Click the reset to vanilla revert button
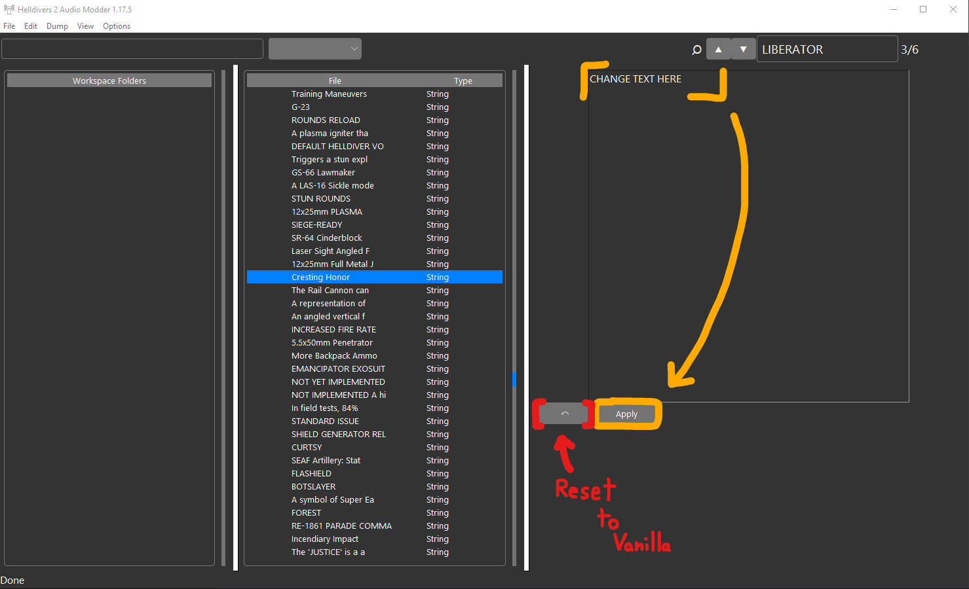Viewport: 969px width, 589px height. pyautogui.click(x=564, y=414)
